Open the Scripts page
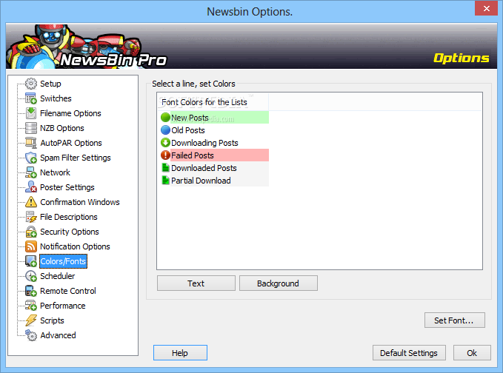Image resolution: width=503 pixels, height=373 pixels. 52,320
